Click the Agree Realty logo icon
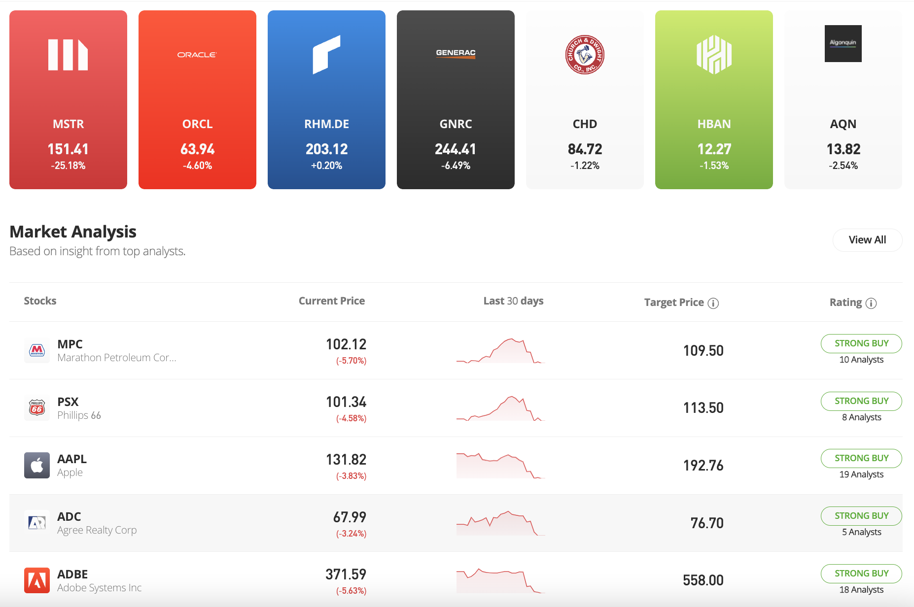The height and width of the screenshot is (607, 914). (x=37, y=523)
